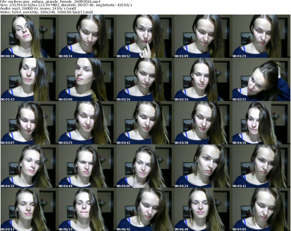Select the thumbnail timestamped 00:00:18
Screen dimensions: 291x231
tap(30, 36)
